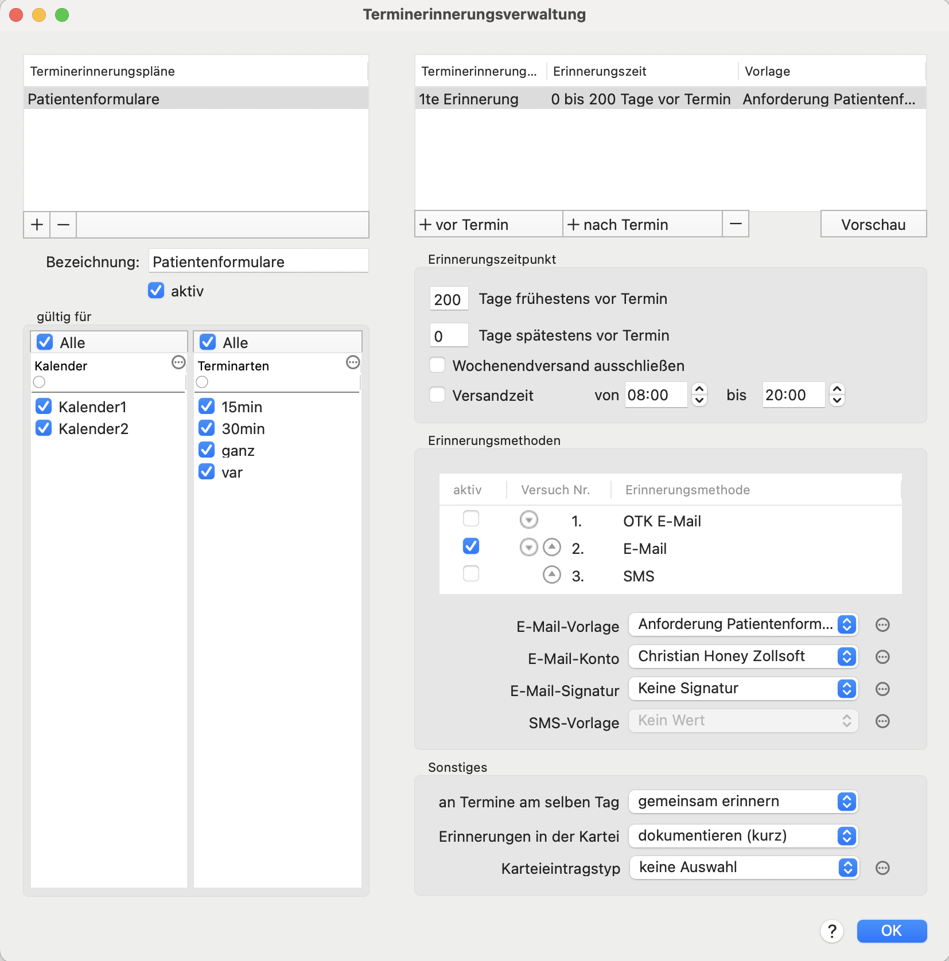Image resolution: width=949 pixels, height=961 pixels.
Task: Open E-Mail-Konto dropdown Christian Honey Zollsoft
Action: click(x=744, y=657)
